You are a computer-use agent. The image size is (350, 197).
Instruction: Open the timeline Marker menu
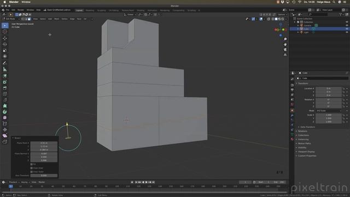click(42, 182)
